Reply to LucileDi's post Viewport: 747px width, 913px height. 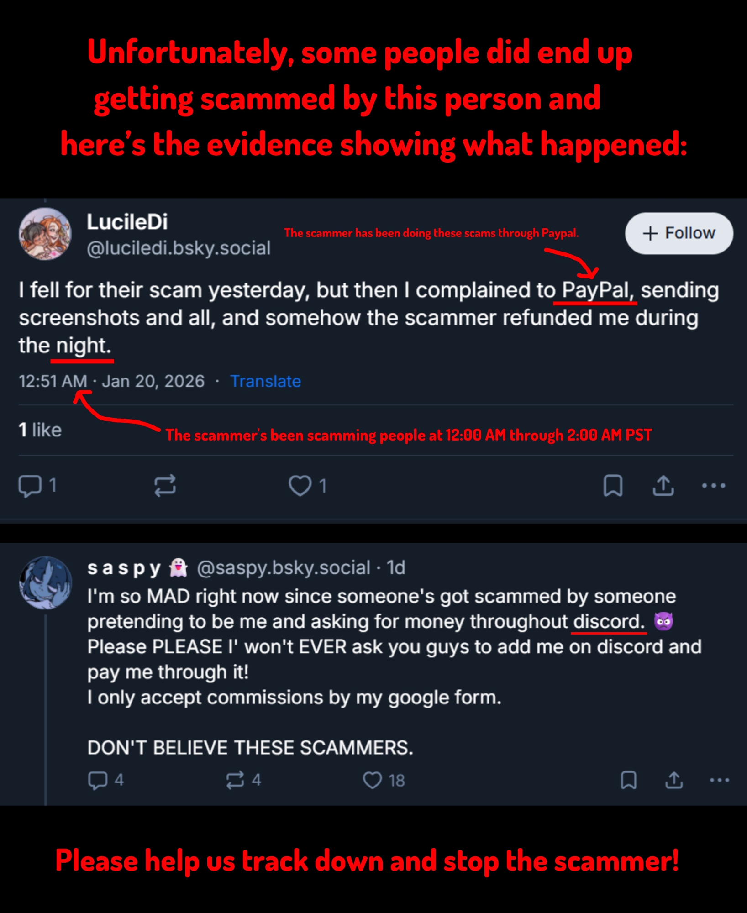pos(30,485)
